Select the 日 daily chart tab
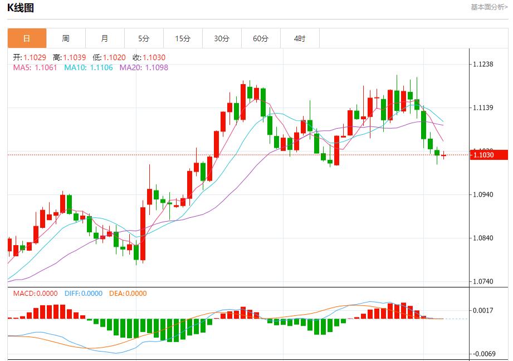513x361 pixels. (27, 38)
